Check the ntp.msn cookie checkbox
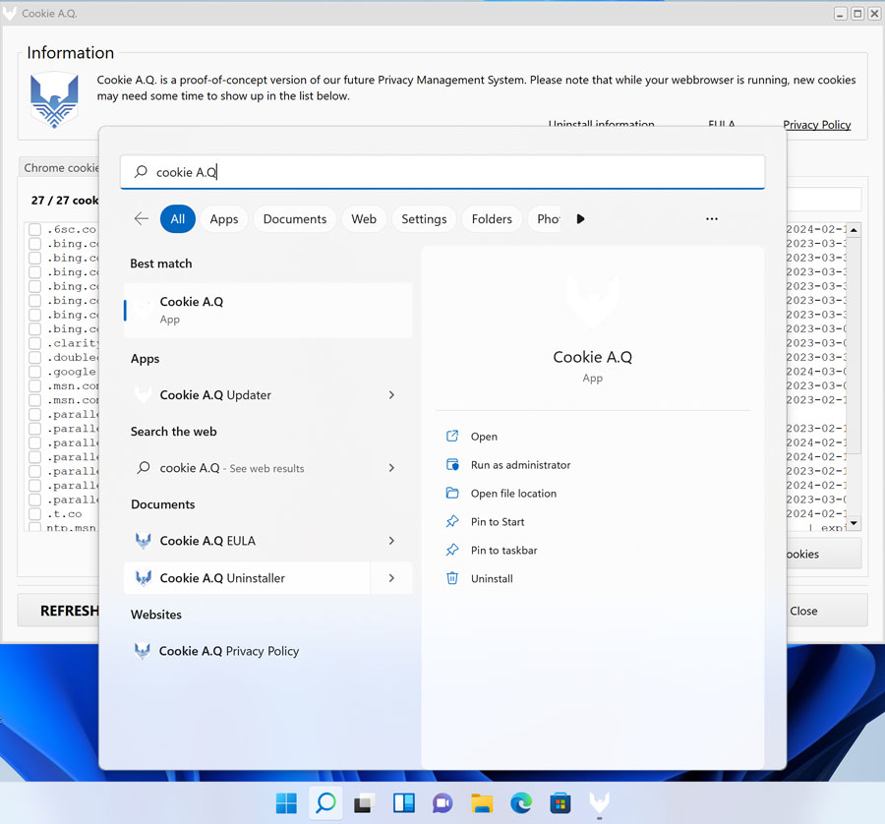The height and width of the screenshot is (824, 885). pyautogui.click(x=35, y=527)
